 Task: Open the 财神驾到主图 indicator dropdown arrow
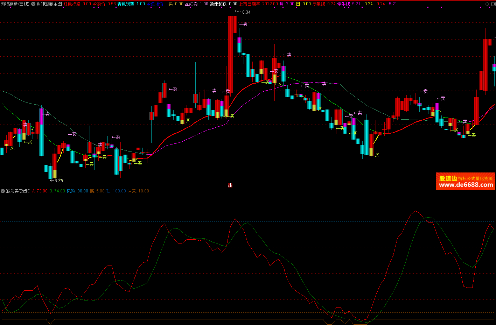[33, 4]
